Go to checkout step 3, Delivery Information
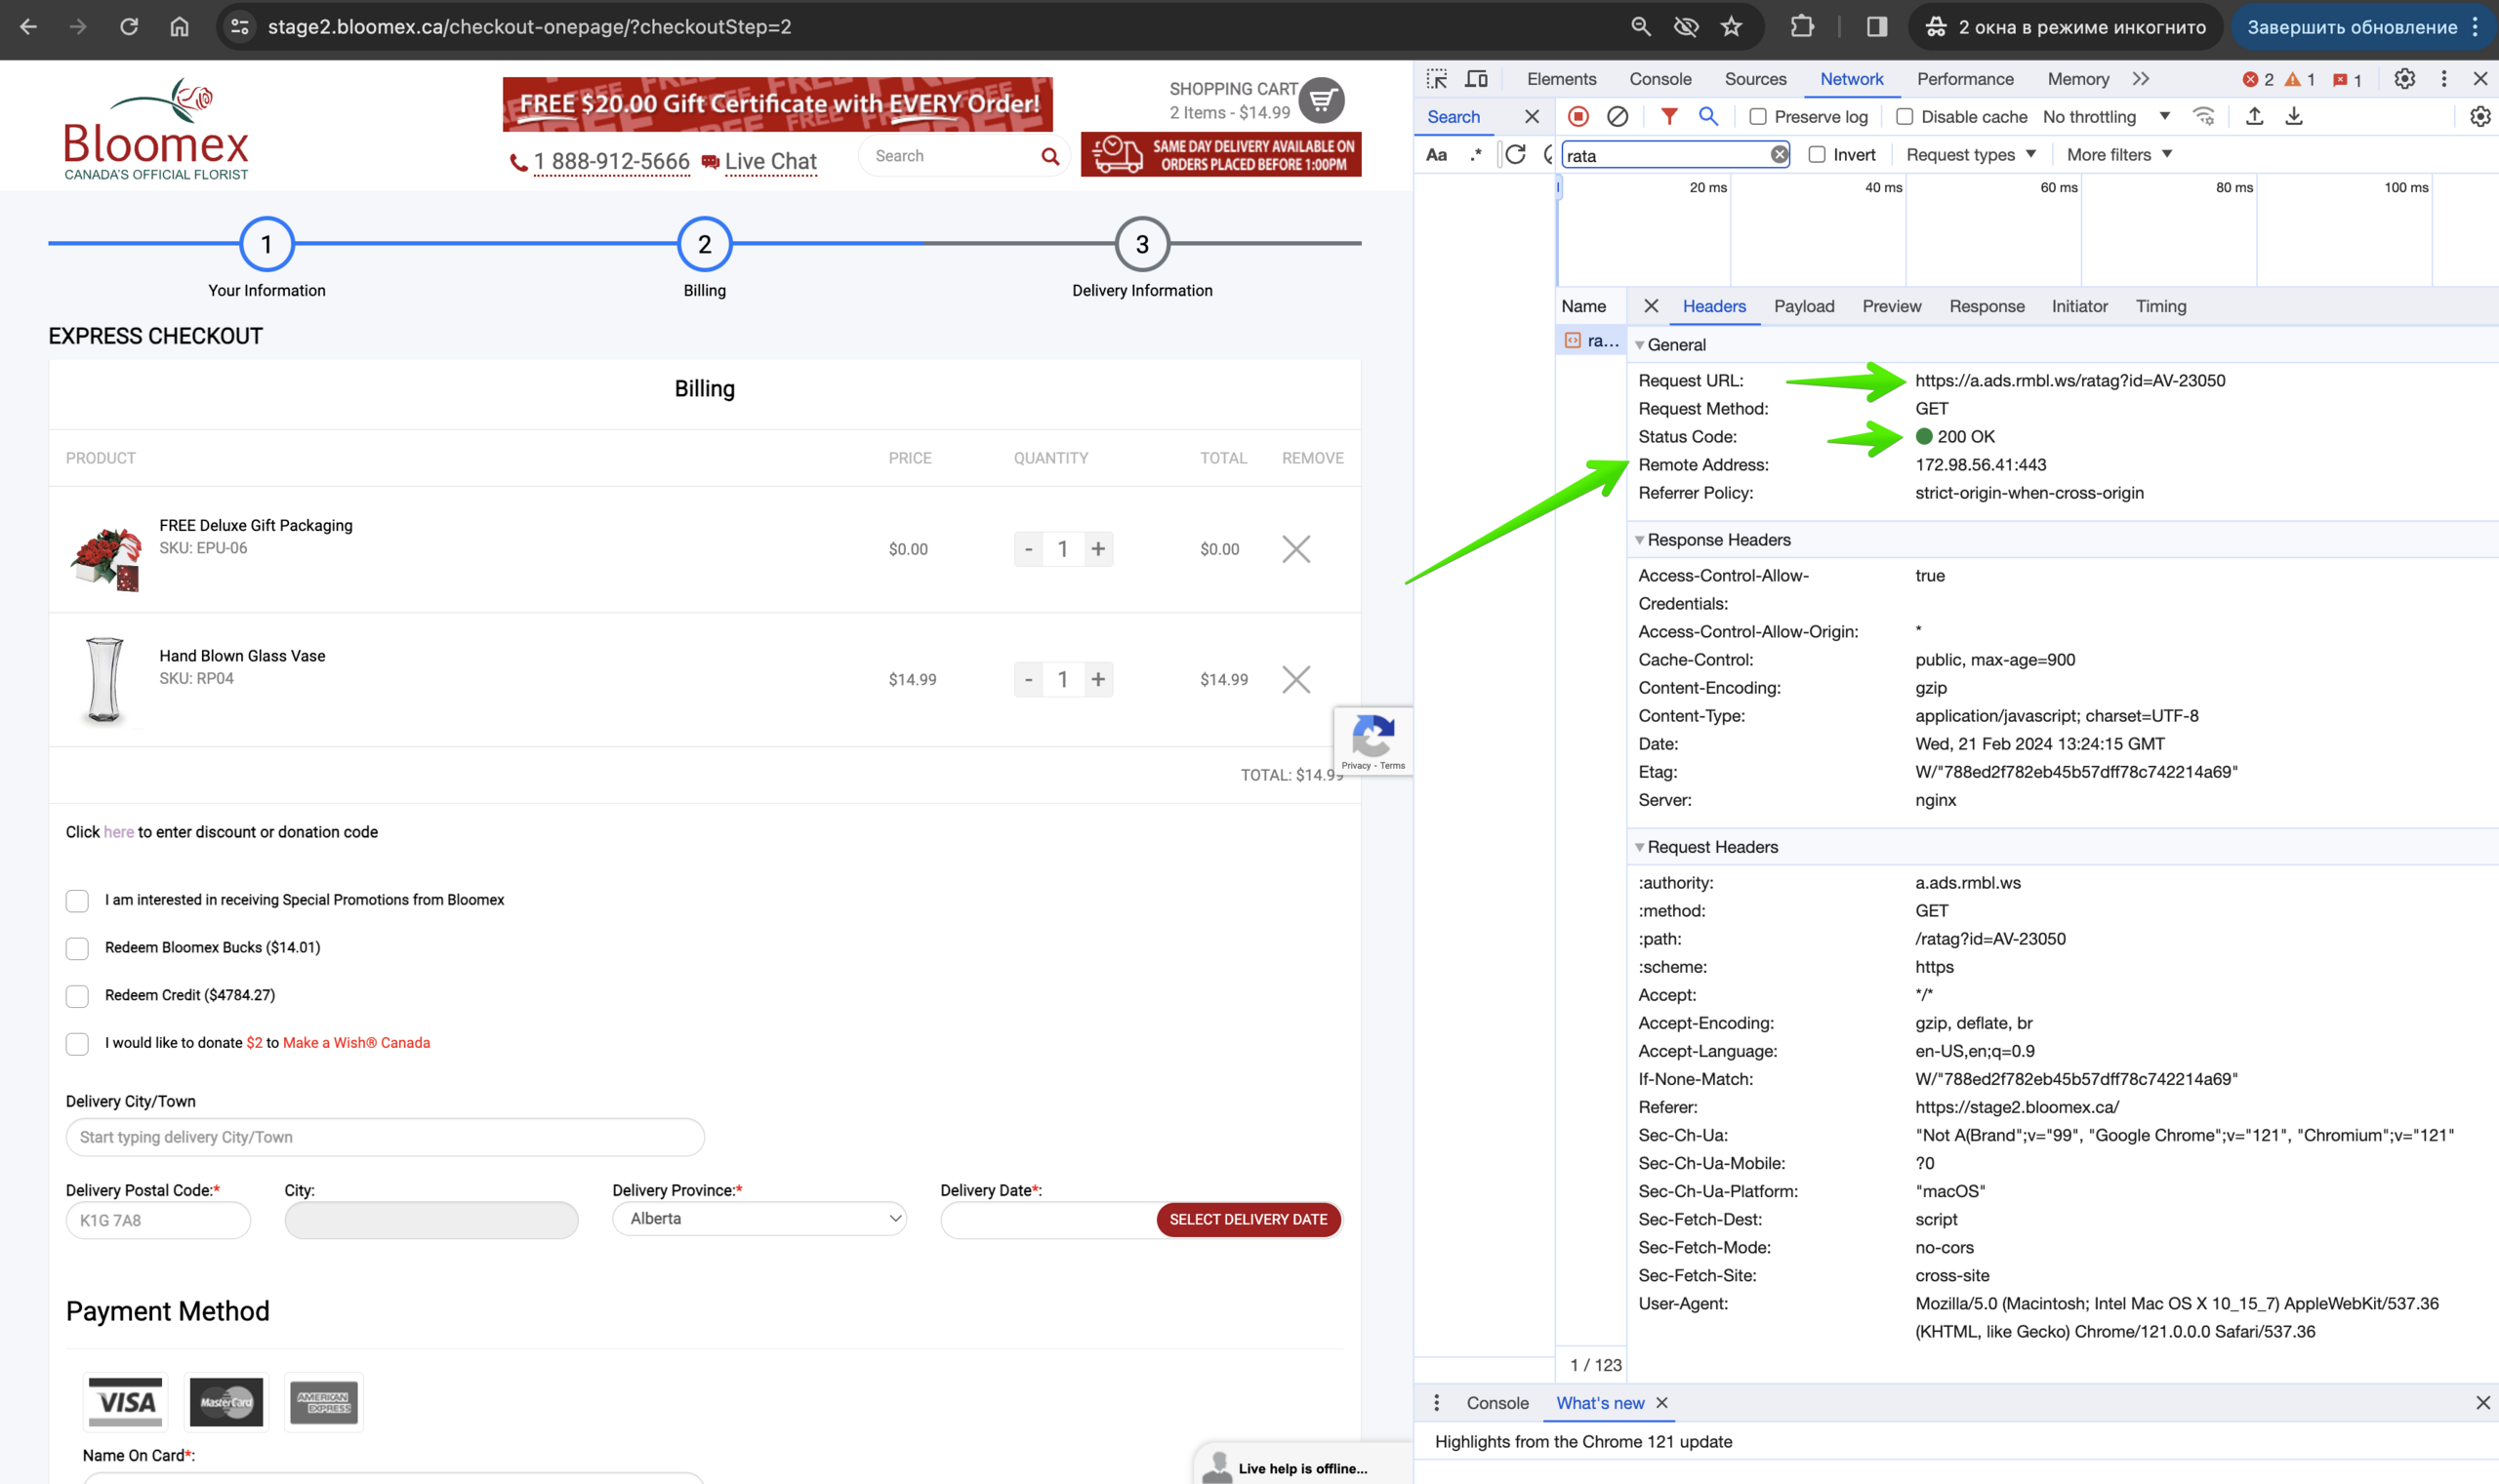The image size is (2499, 1484). point(1142,244)
